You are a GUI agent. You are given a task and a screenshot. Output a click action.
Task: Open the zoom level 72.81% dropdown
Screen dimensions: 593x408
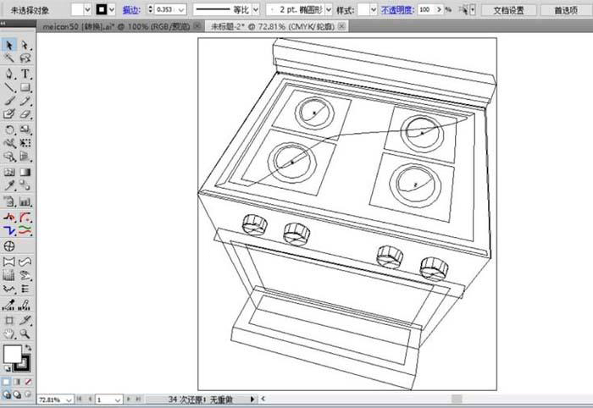[69, 400]
